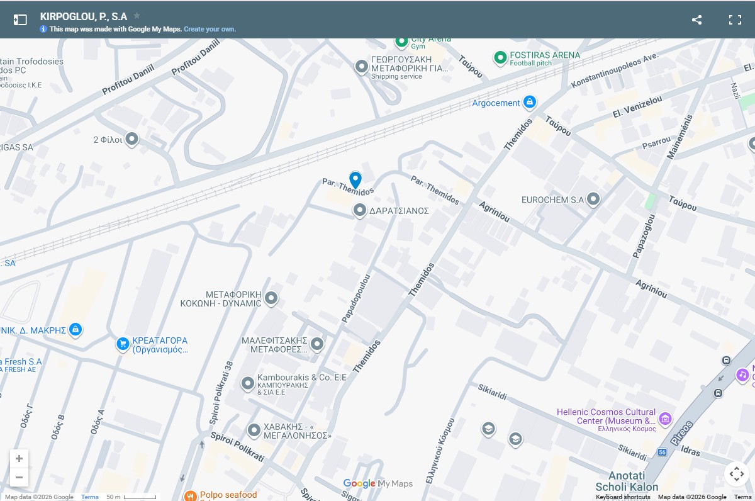The width and height of the screenshot is (755, 501).
Task: Select the ΓΕΩΡΓΟΥΣΑΚΗ ΜΕΤΑΦΟΡΙΚΗ shipping service marker
Action: point(362,66)
